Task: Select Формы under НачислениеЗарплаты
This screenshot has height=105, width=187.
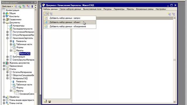Action: 20,47
